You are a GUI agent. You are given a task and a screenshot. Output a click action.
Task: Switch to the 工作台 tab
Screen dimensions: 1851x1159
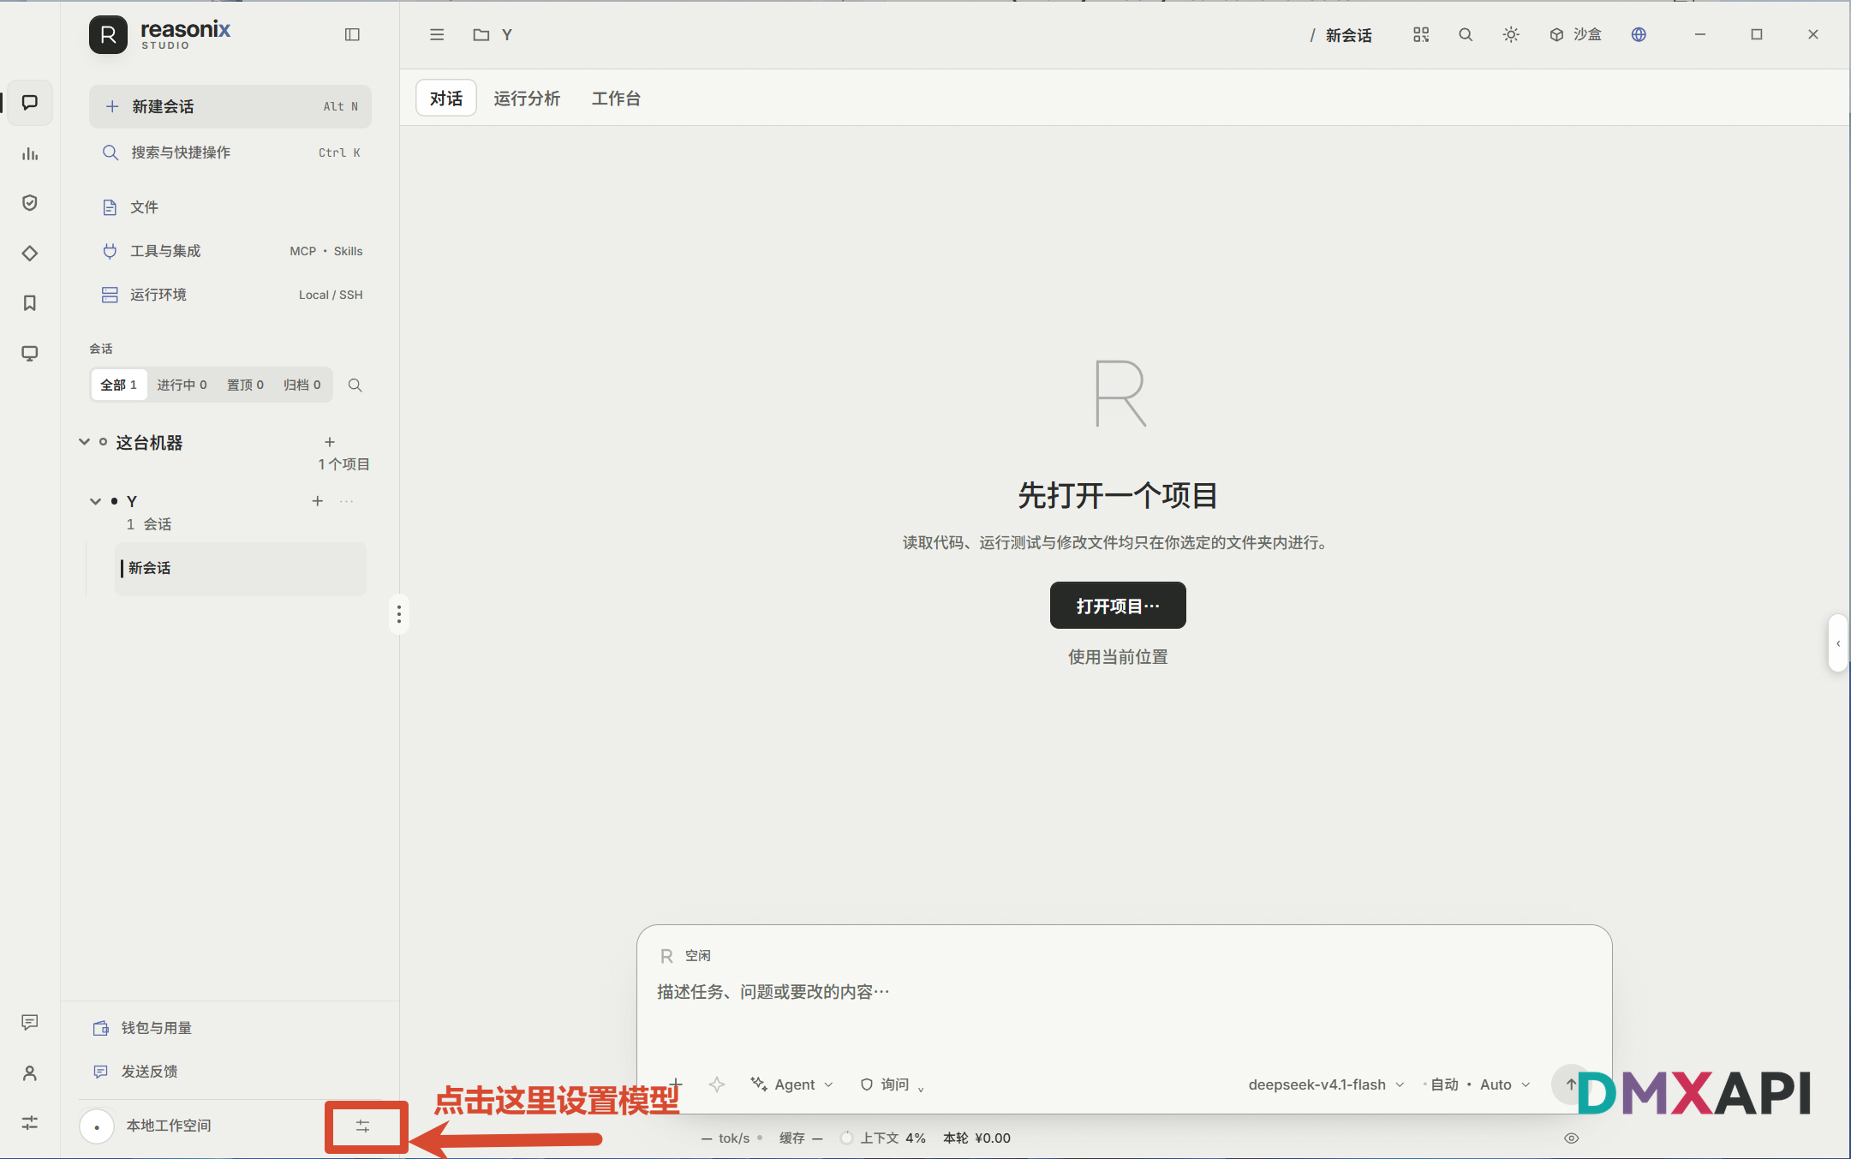point(616,99)
